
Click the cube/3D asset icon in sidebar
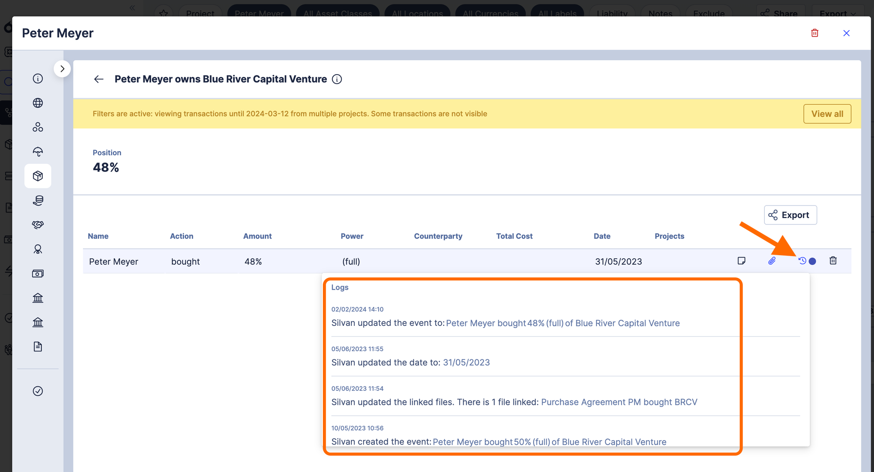coord(38,176)
